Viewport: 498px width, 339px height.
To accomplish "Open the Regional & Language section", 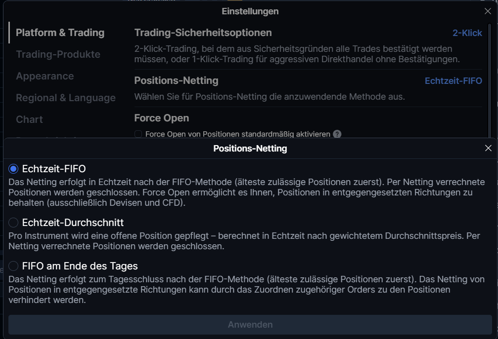I will tap(66, 98).
